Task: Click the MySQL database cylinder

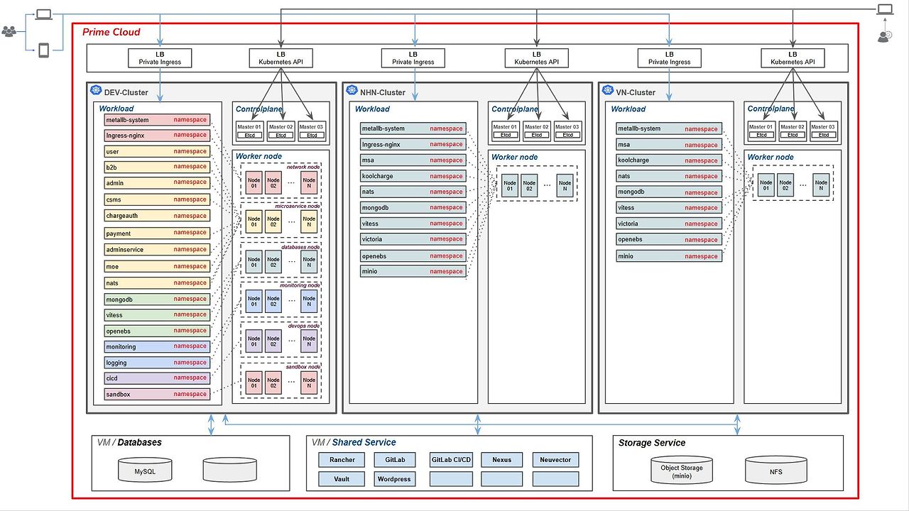Action: coord(144,470)
